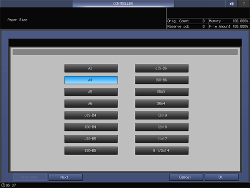Go to Next page of sizes
This screenshot has height=188, width=250.
point(66,177)
